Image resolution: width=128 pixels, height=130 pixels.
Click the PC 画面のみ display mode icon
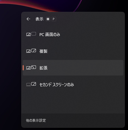pyautogui.click(x=31, y=34)
